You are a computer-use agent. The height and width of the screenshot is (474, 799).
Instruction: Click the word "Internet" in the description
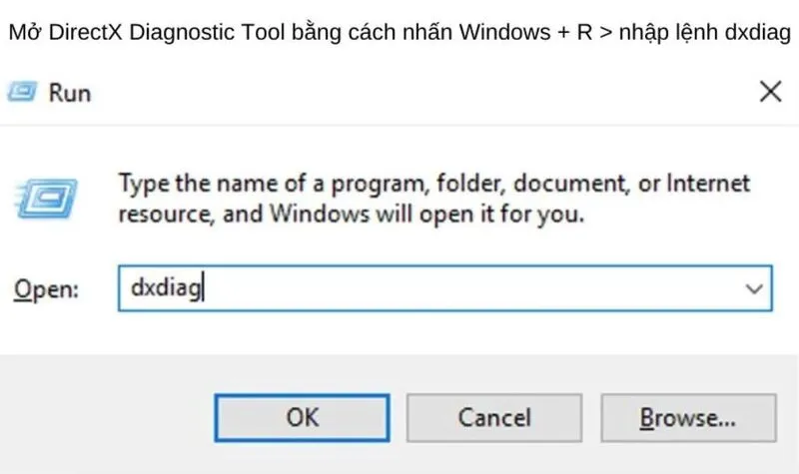pyautogui.click(x=708, y=184)
